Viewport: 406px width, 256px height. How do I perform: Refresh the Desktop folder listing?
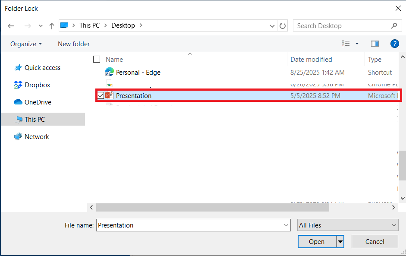(283, 26)
